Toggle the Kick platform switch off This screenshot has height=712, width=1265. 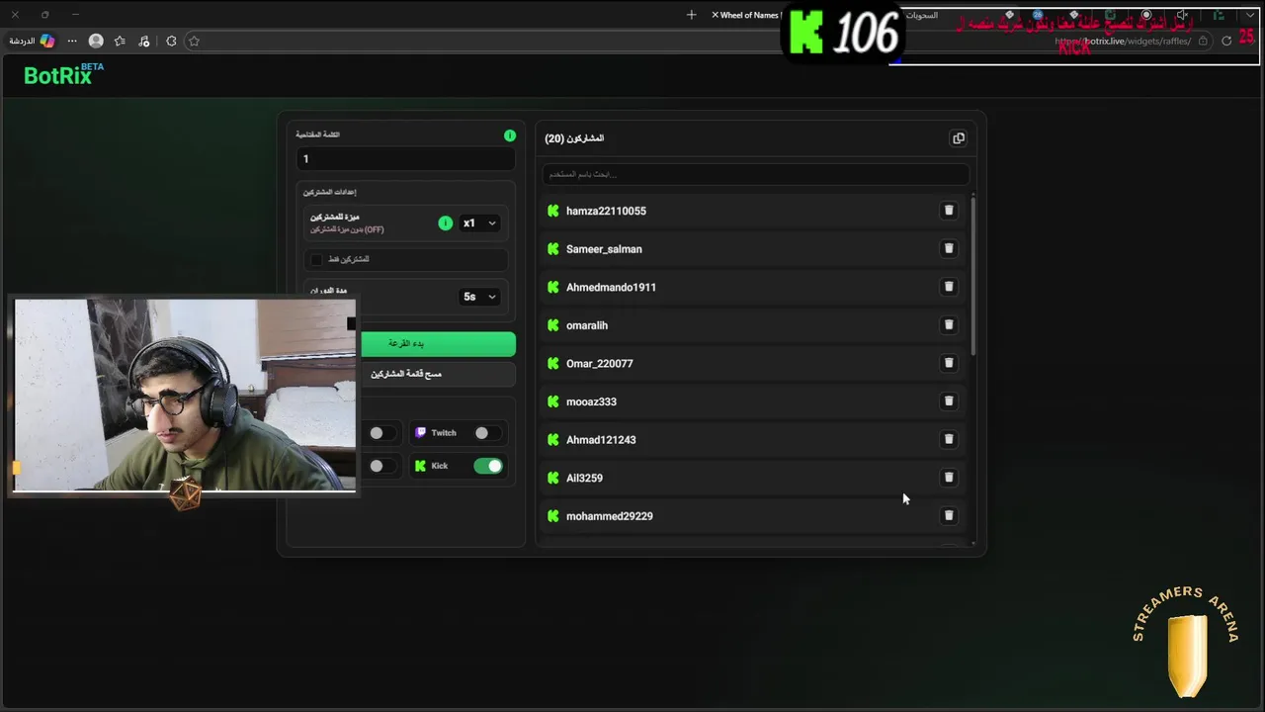point(488,466)
